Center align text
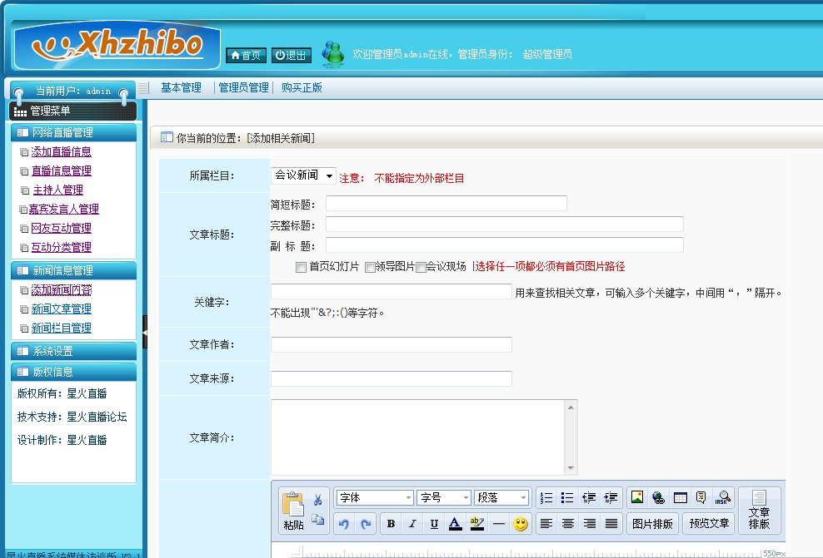The width and height of the screenshot is (823, 558). coord(567,523)
